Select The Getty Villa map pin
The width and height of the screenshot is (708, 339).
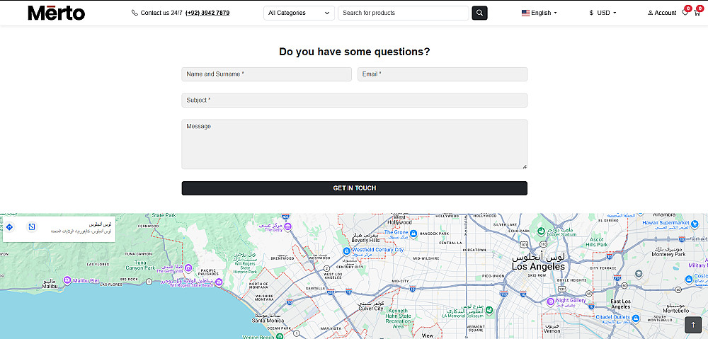tap(188, 268)
